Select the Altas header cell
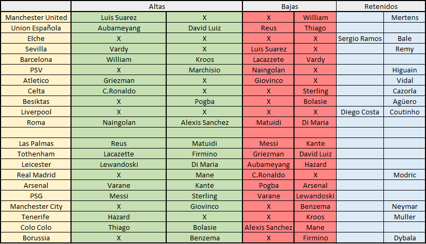 (157, 6)
